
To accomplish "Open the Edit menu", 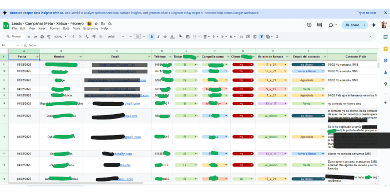I will click(x=22, y=28).
